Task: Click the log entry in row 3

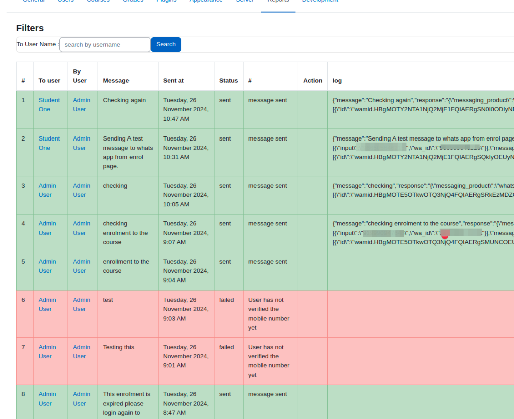Action: (x=423, y=190)
